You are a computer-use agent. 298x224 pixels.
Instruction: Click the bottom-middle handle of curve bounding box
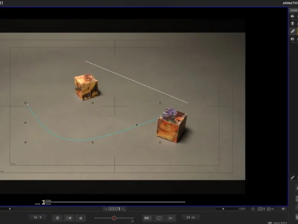(93, 142)
